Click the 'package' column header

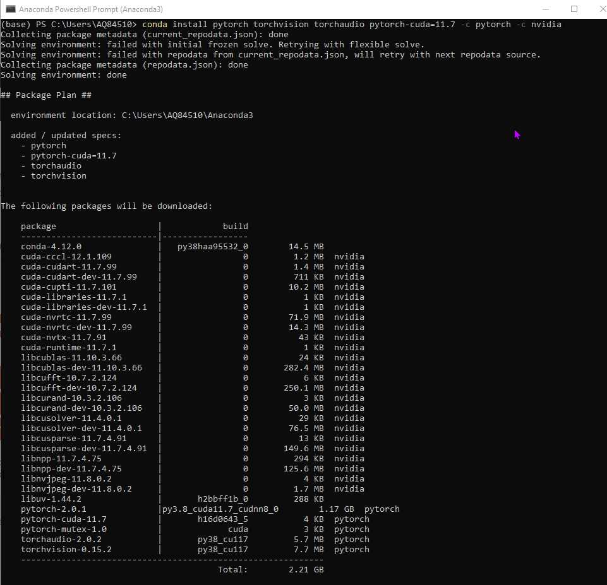39,226
